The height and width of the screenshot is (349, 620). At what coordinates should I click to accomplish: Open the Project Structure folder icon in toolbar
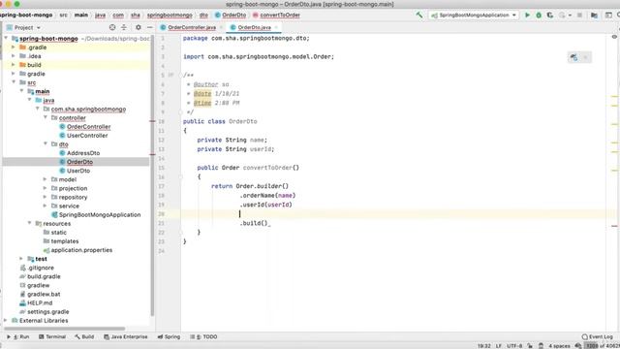tap(594, 16)
